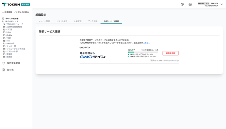The height and width of the screenshot is (129, 226).
Task: Open the バスケット部 folder
Action: point(12,52)
